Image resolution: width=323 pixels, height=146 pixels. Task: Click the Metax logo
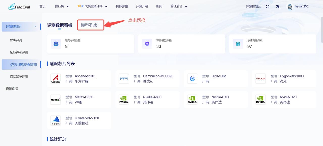pyautogui.click(x=56, y=100)
